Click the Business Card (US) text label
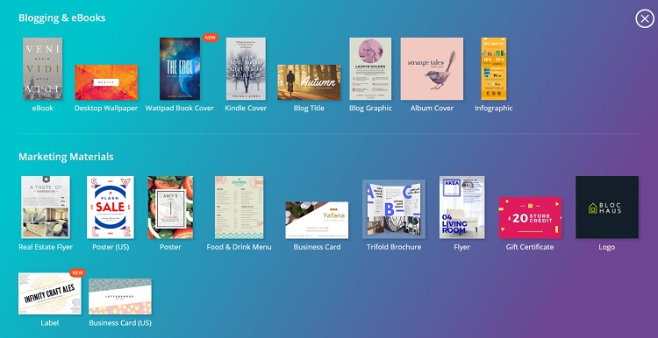This screenshot has height=338, width=658. tap(120, 323)
